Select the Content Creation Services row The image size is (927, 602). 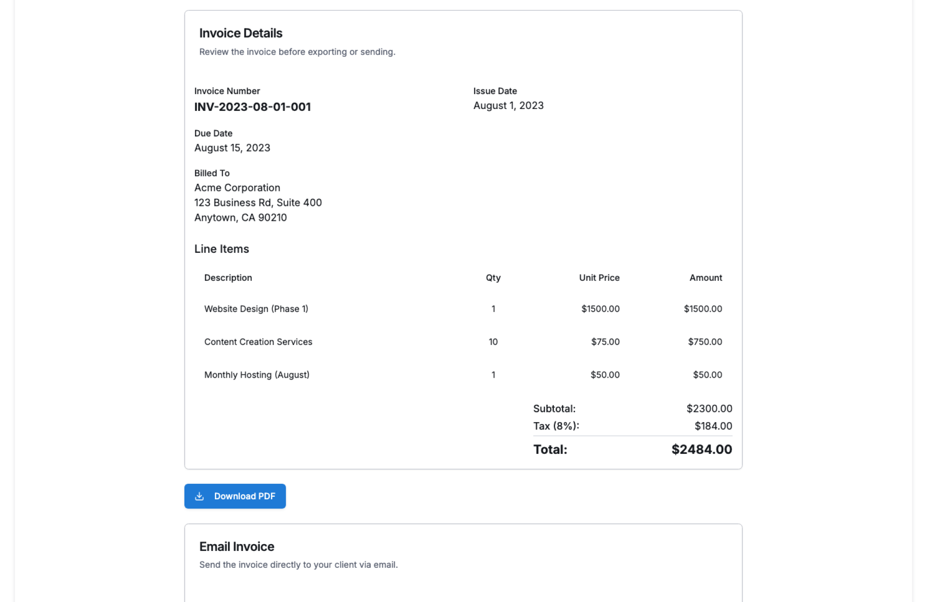[x=258, y=342]
